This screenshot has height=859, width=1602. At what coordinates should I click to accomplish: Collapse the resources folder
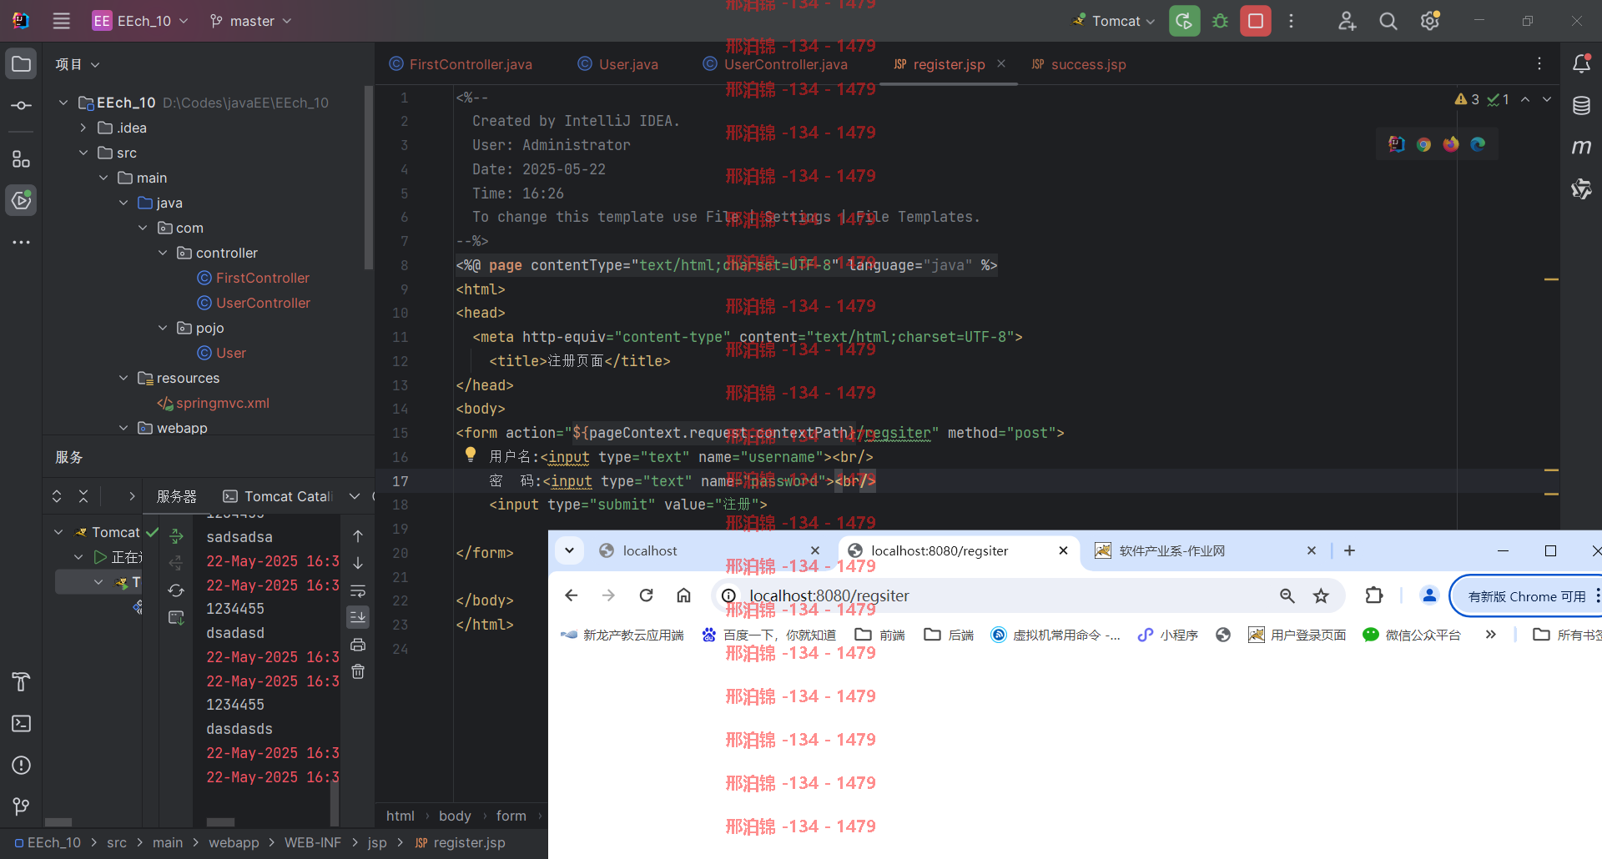click(123, 378)
